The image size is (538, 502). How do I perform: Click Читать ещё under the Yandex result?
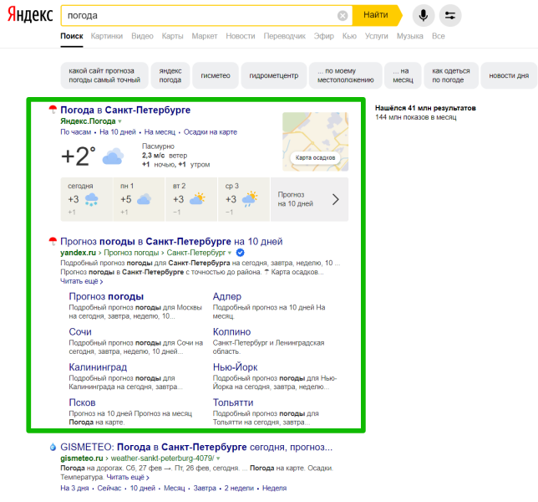click(x=82, y=281)
